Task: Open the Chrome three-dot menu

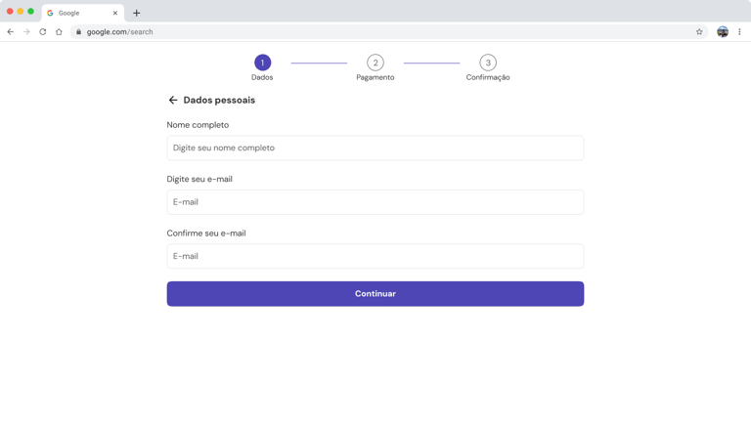Action: (739, 32)
